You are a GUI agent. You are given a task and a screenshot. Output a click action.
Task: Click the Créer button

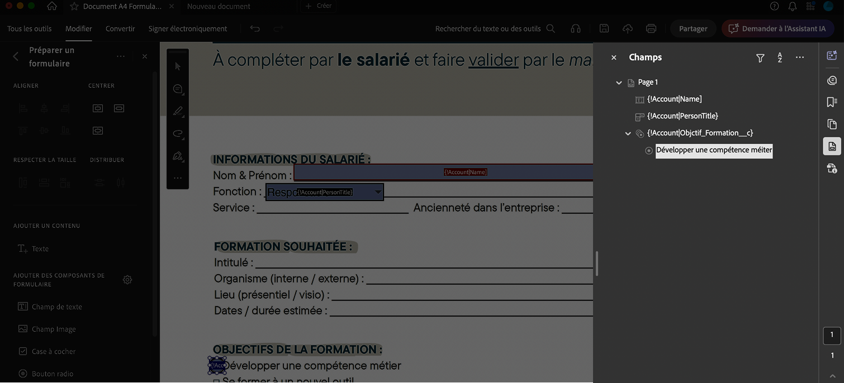point(319,6)
